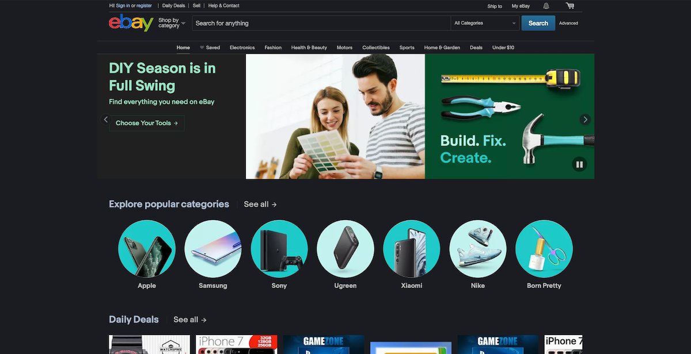
Task: Open the Nike category circle
Action: pyautogui.click(x=478, y=249)
